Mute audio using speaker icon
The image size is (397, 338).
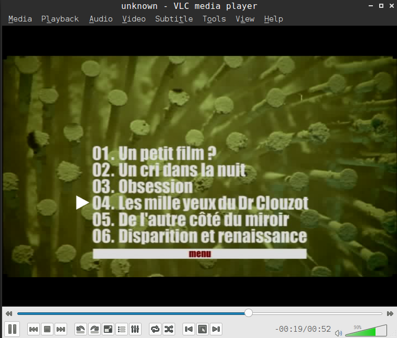[338, 333]
